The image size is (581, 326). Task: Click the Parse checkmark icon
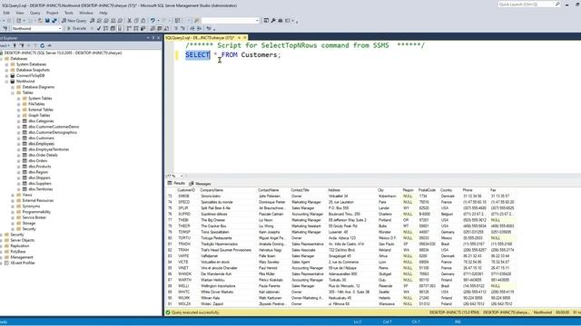[x=99, y=28]
